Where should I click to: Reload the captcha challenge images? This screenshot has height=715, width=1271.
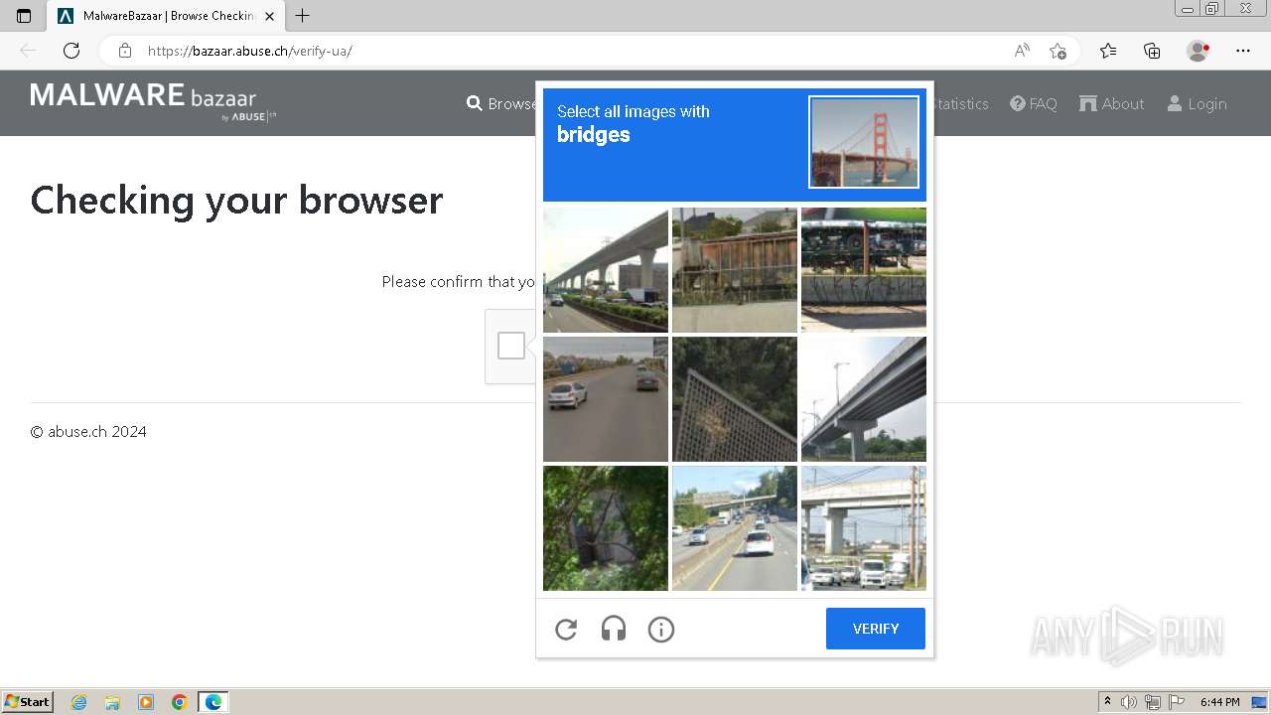(566, 629)
